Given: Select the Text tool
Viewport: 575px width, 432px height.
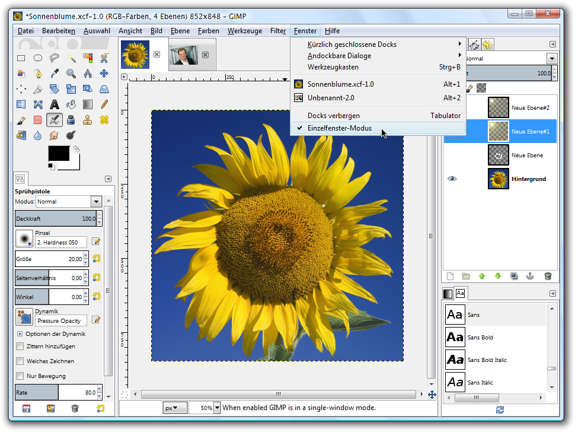Looking at the screenshot, I should click(55, 104).
